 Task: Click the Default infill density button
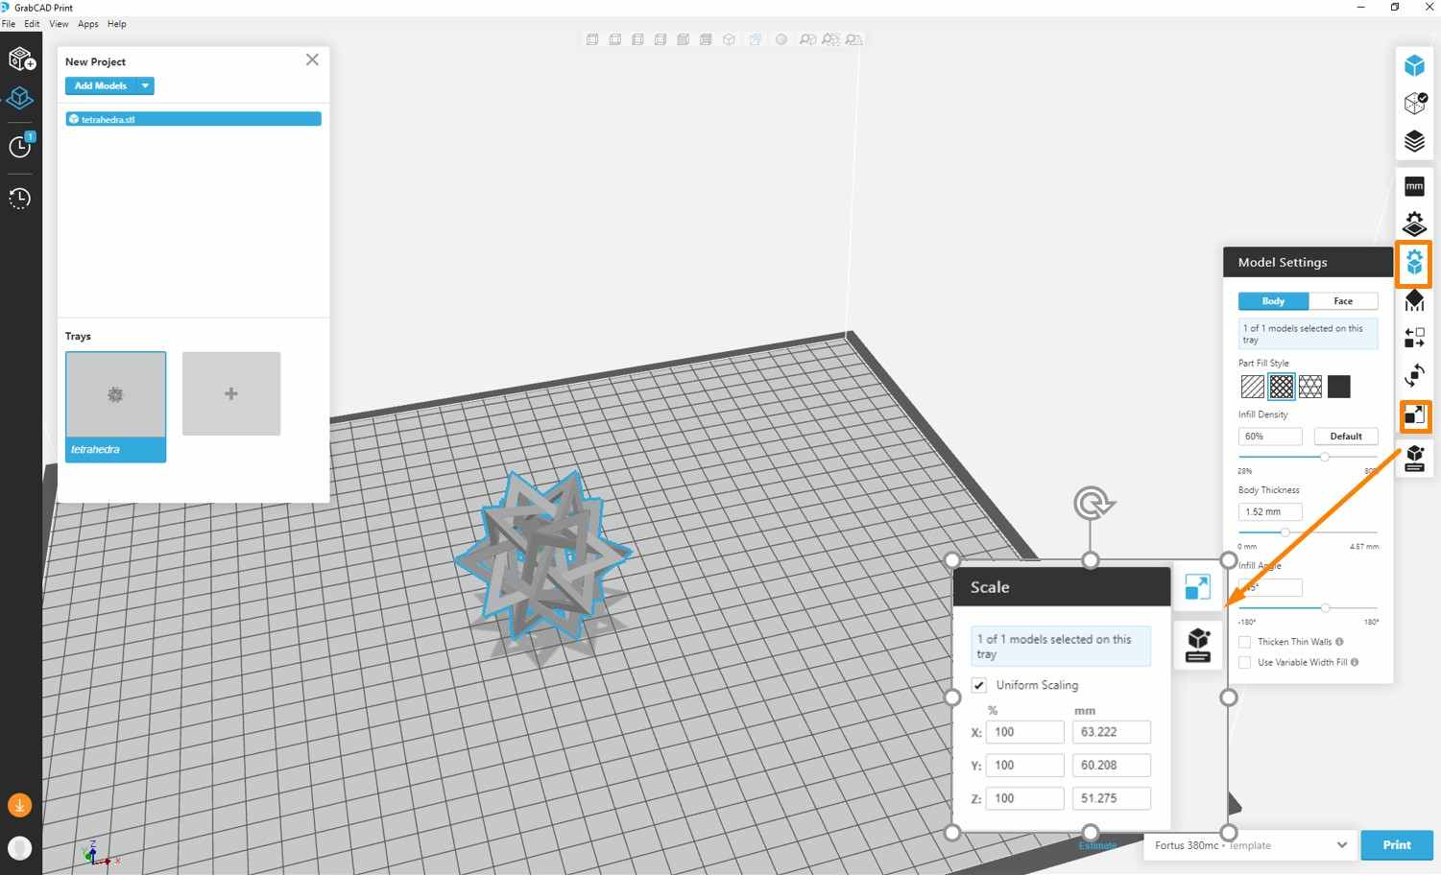[1346, 437]
